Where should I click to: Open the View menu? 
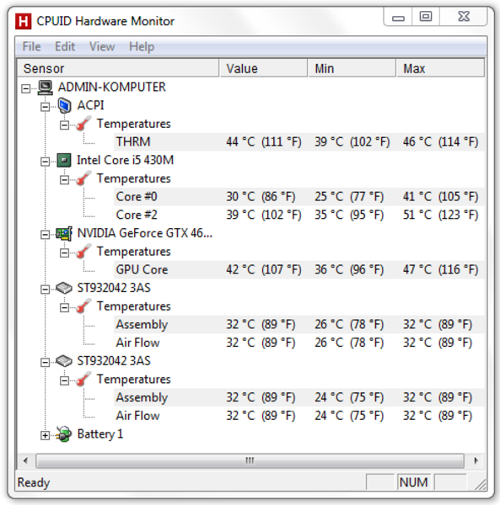[102, 46]
